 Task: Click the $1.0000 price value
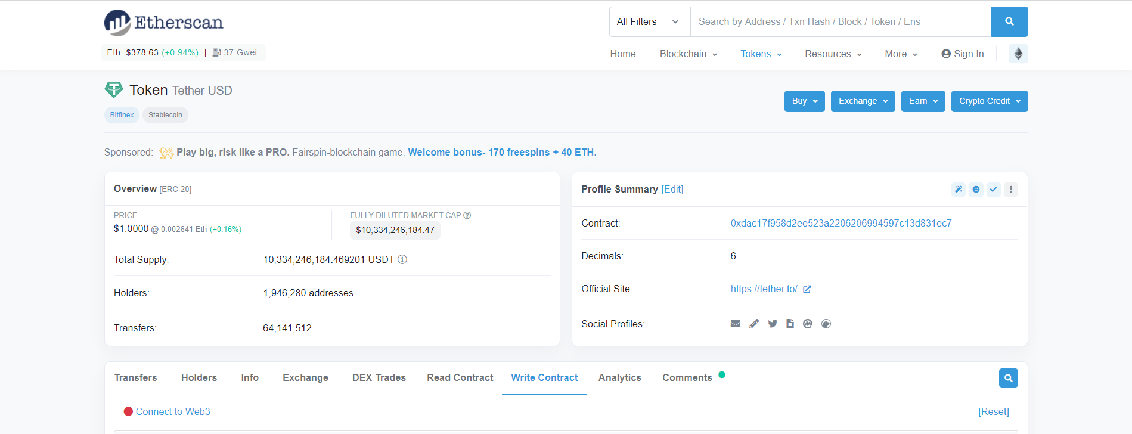[131, 228]
